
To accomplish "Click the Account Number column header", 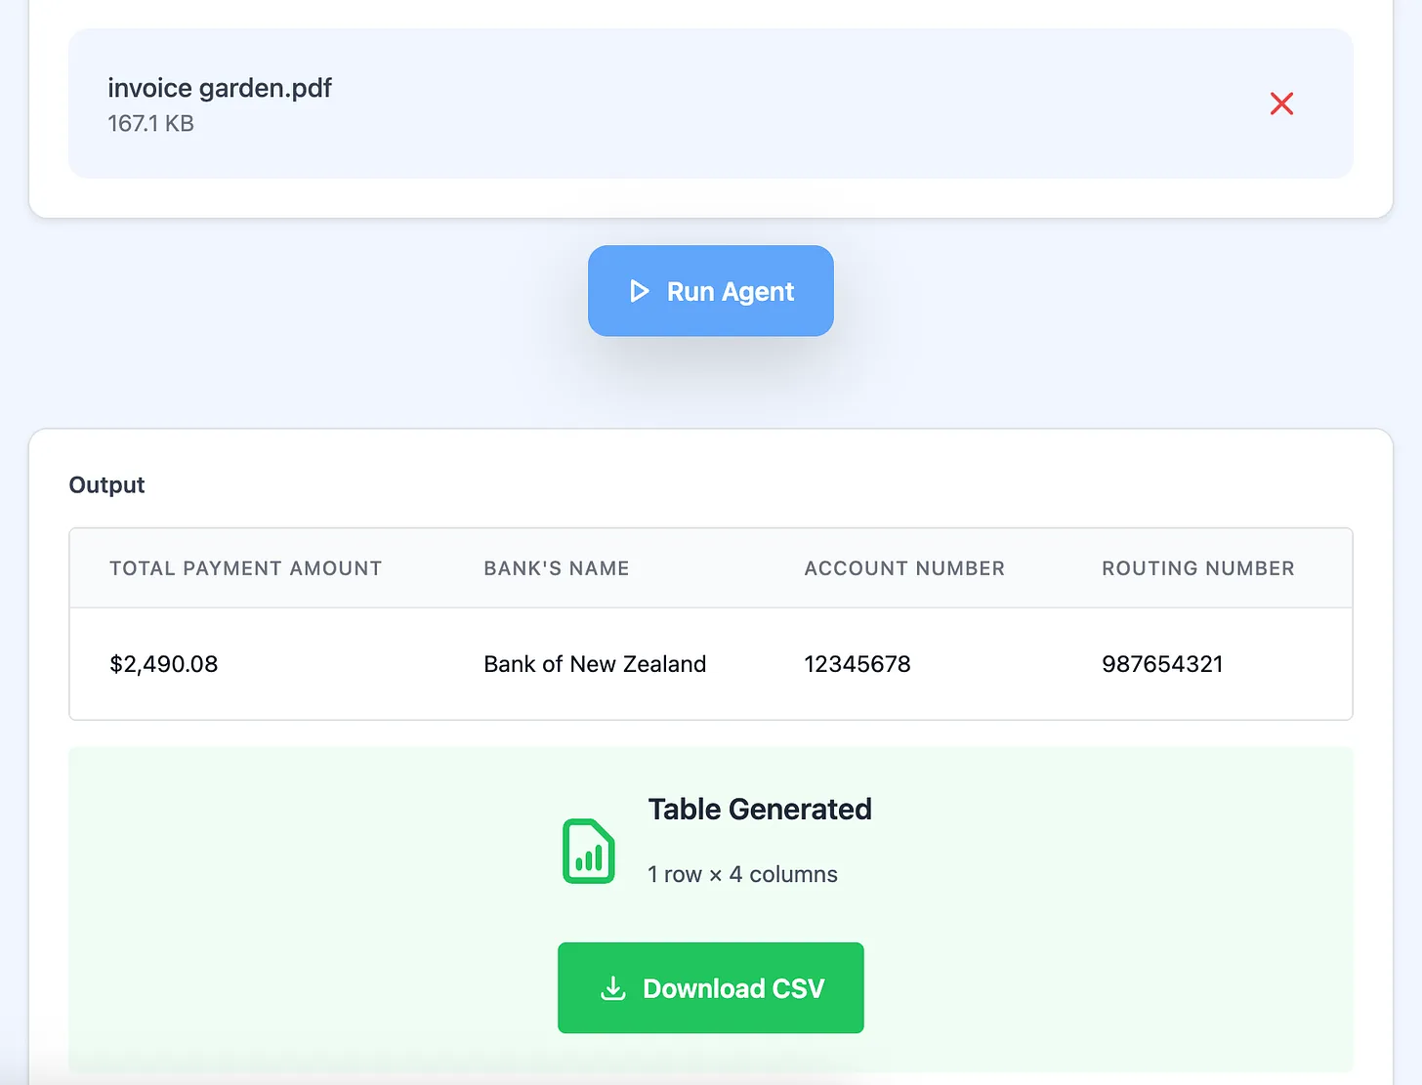I will tap(903, 568).
